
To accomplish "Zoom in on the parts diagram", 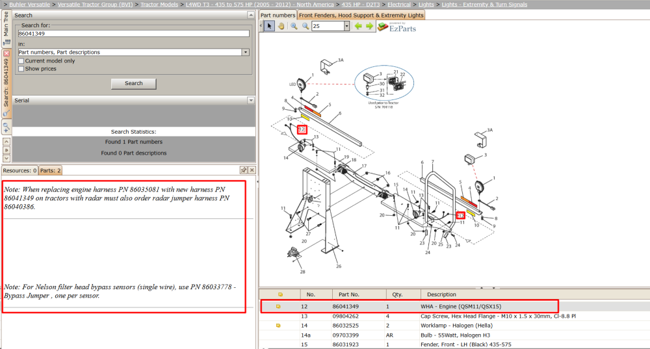I will (x=294, y=26).
